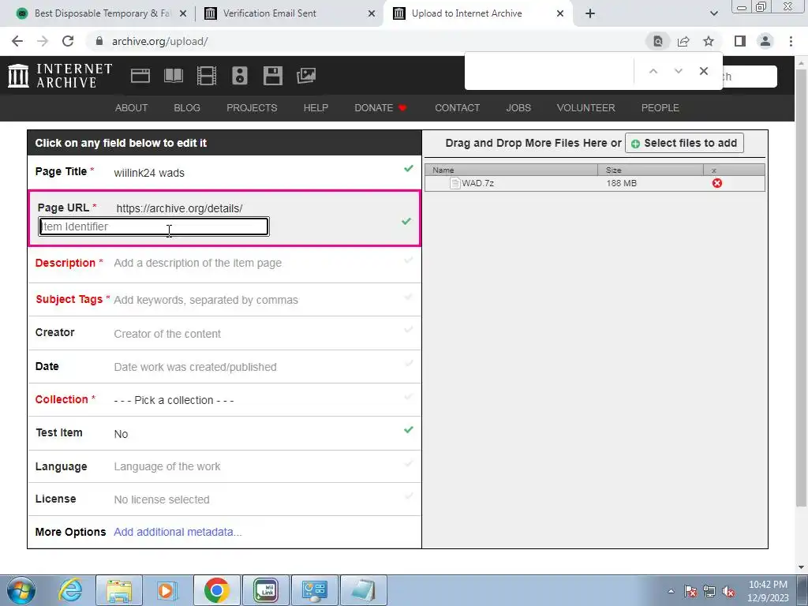Open the PROJECTS menu item
Screen dimensions: 808x606
click(252, 107)
